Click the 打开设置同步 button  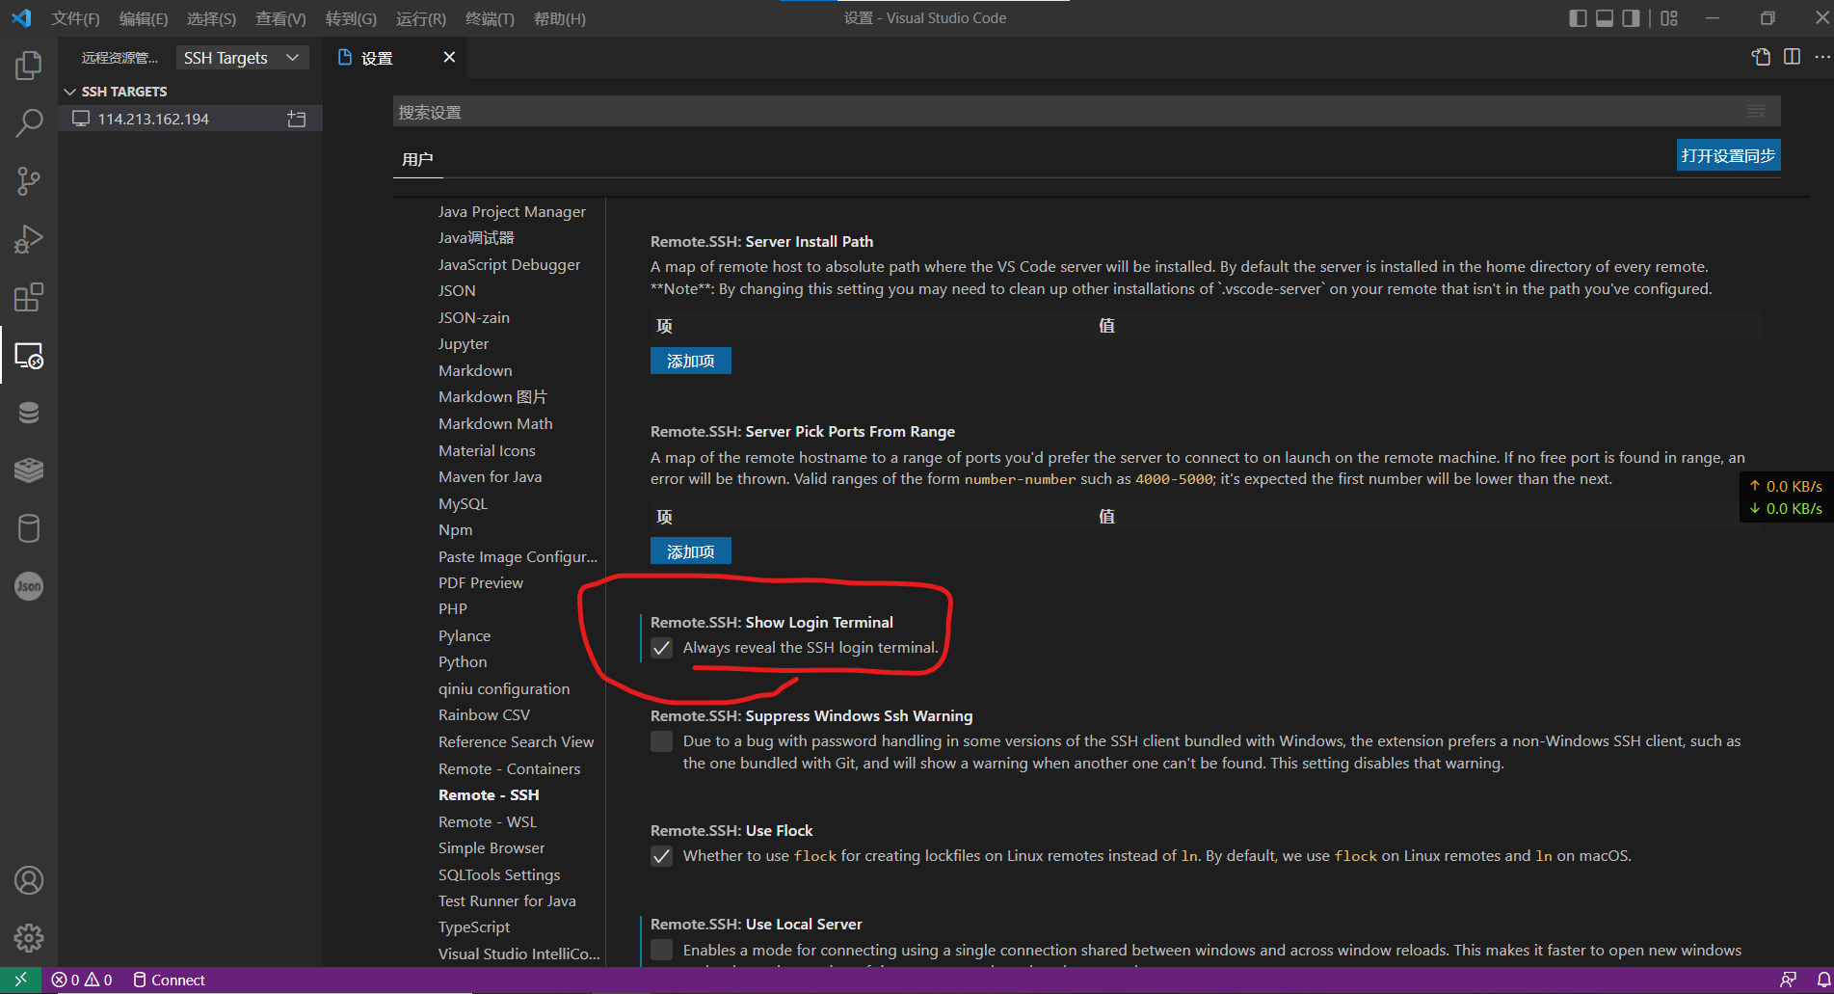click(1728, 155)
